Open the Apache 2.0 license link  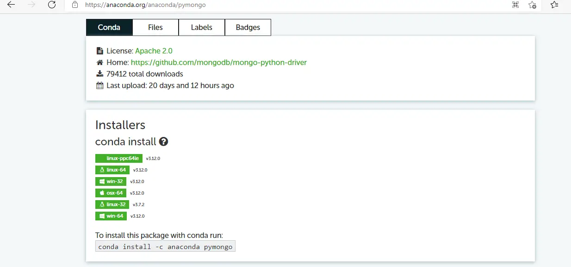154,51
